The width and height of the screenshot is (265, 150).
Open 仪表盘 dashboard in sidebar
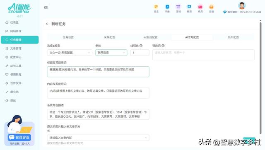[x=19, y=22]
